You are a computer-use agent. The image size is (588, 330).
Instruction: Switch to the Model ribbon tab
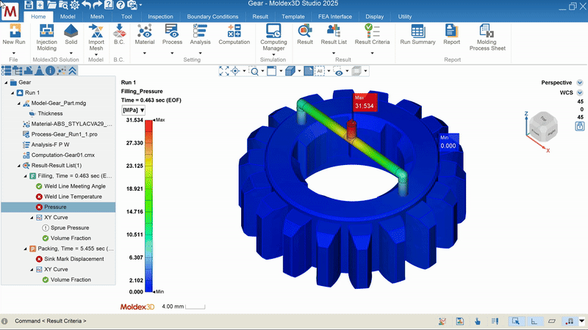(x=68, y=16)
